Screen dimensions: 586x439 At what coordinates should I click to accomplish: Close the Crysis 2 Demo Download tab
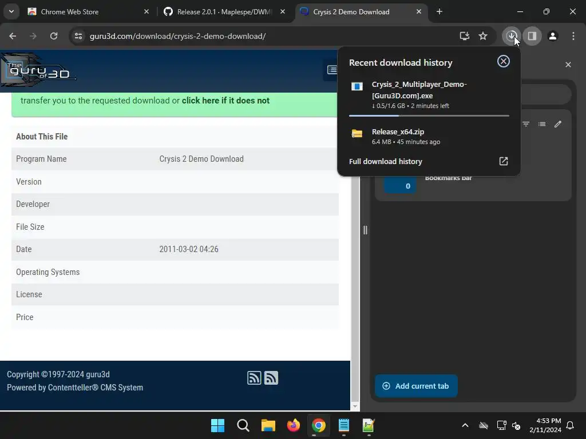coord(419,11)
